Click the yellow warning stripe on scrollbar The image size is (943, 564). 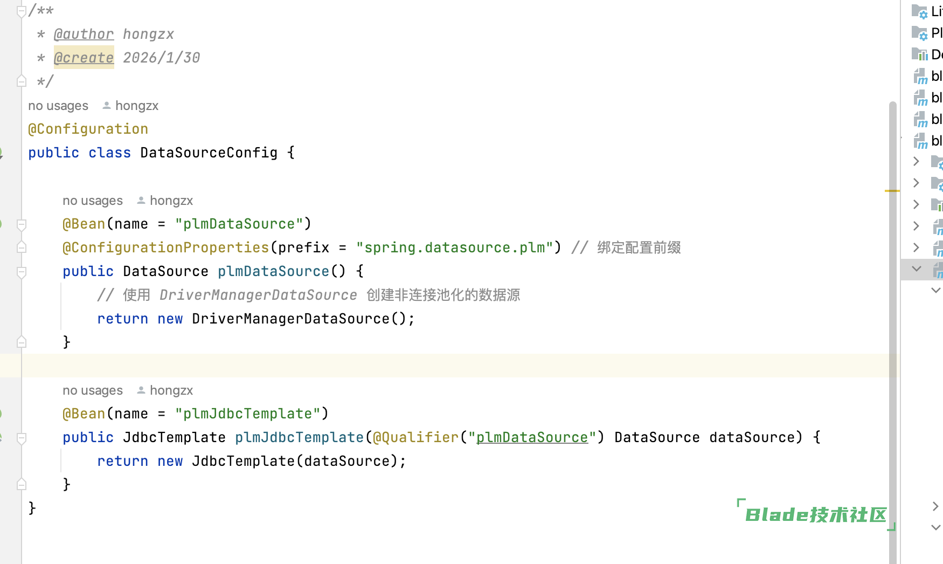(892, 190)
